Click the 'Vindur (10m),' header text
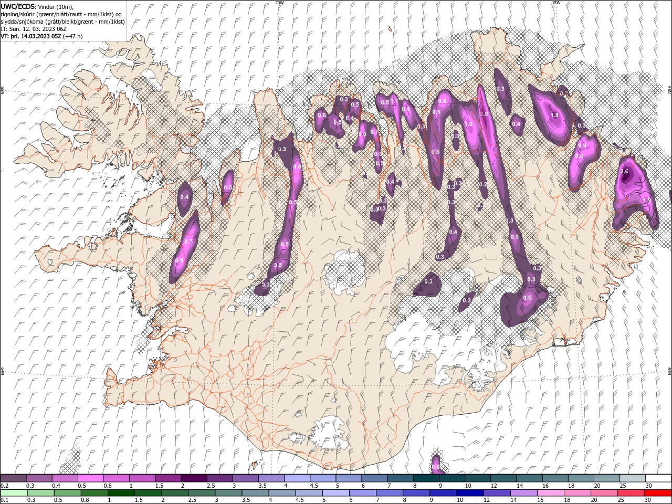Screen dimensions: 672x504 click(57, 6)
